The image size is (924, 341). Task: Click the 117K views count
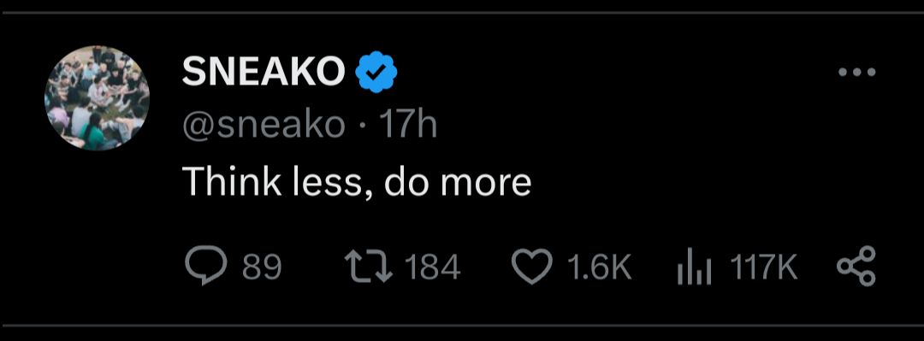764,268
